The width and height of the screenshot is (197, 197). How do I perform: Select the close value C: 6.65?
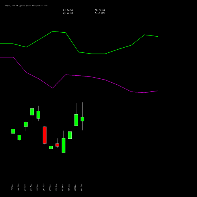click(68, 10)
